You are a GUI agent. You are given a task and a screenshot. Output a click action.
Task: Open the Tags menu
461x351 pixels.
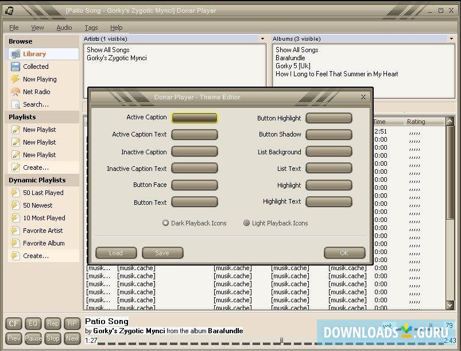(x=90, y=27)
